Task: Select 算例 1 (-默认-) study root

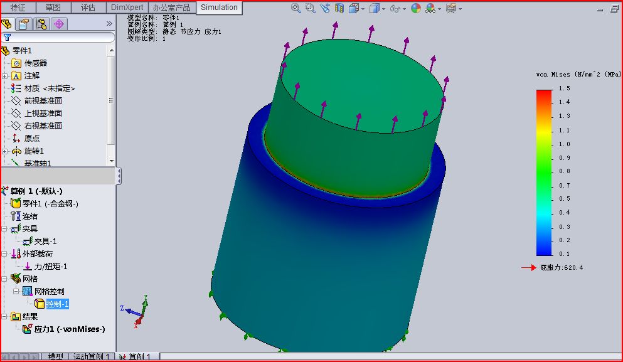Action: (36, 191)
